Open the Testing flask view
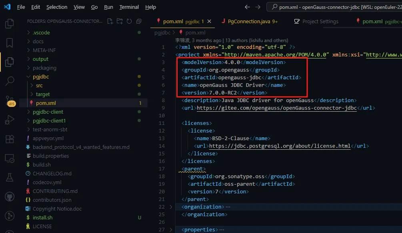 [10, 178]
